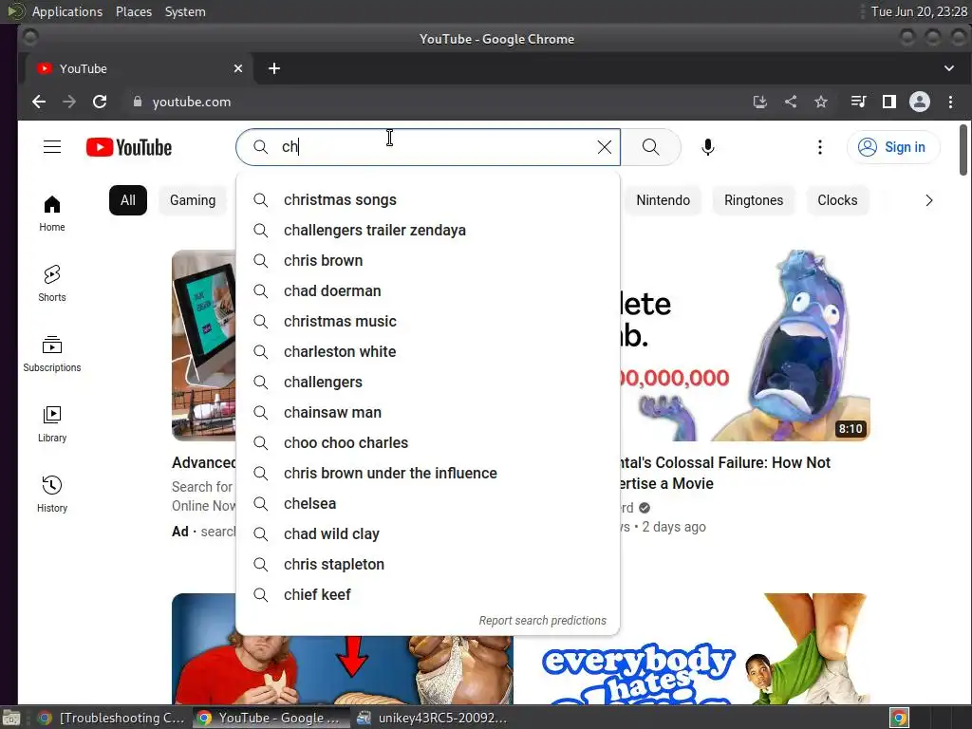Select the YouTube browser tab
The height and width of the screenshot is (729, 972).
pyautogui.click(x=138, y=68)
